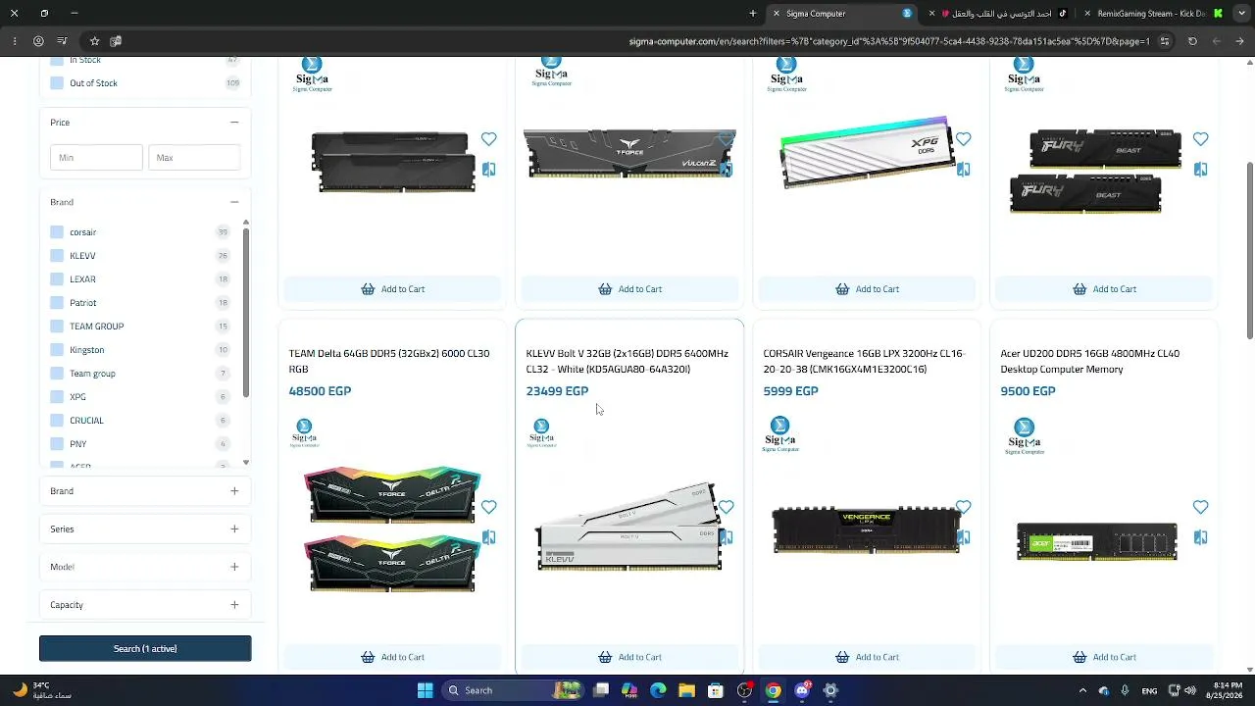Tick the Patriot brand filter

point(57,303)
